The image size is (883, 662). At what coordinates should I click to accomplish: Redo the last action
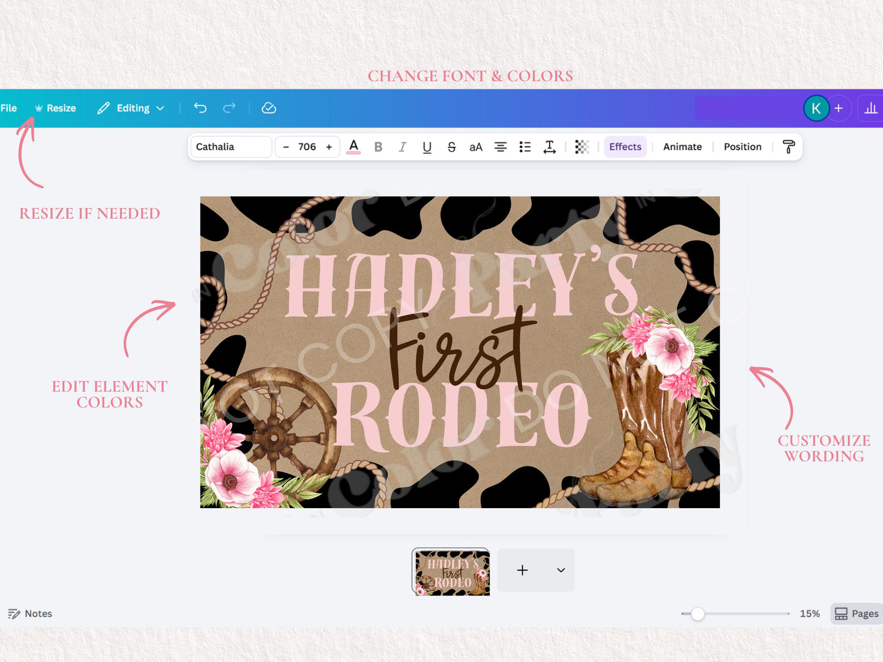[x=229, y=108]
